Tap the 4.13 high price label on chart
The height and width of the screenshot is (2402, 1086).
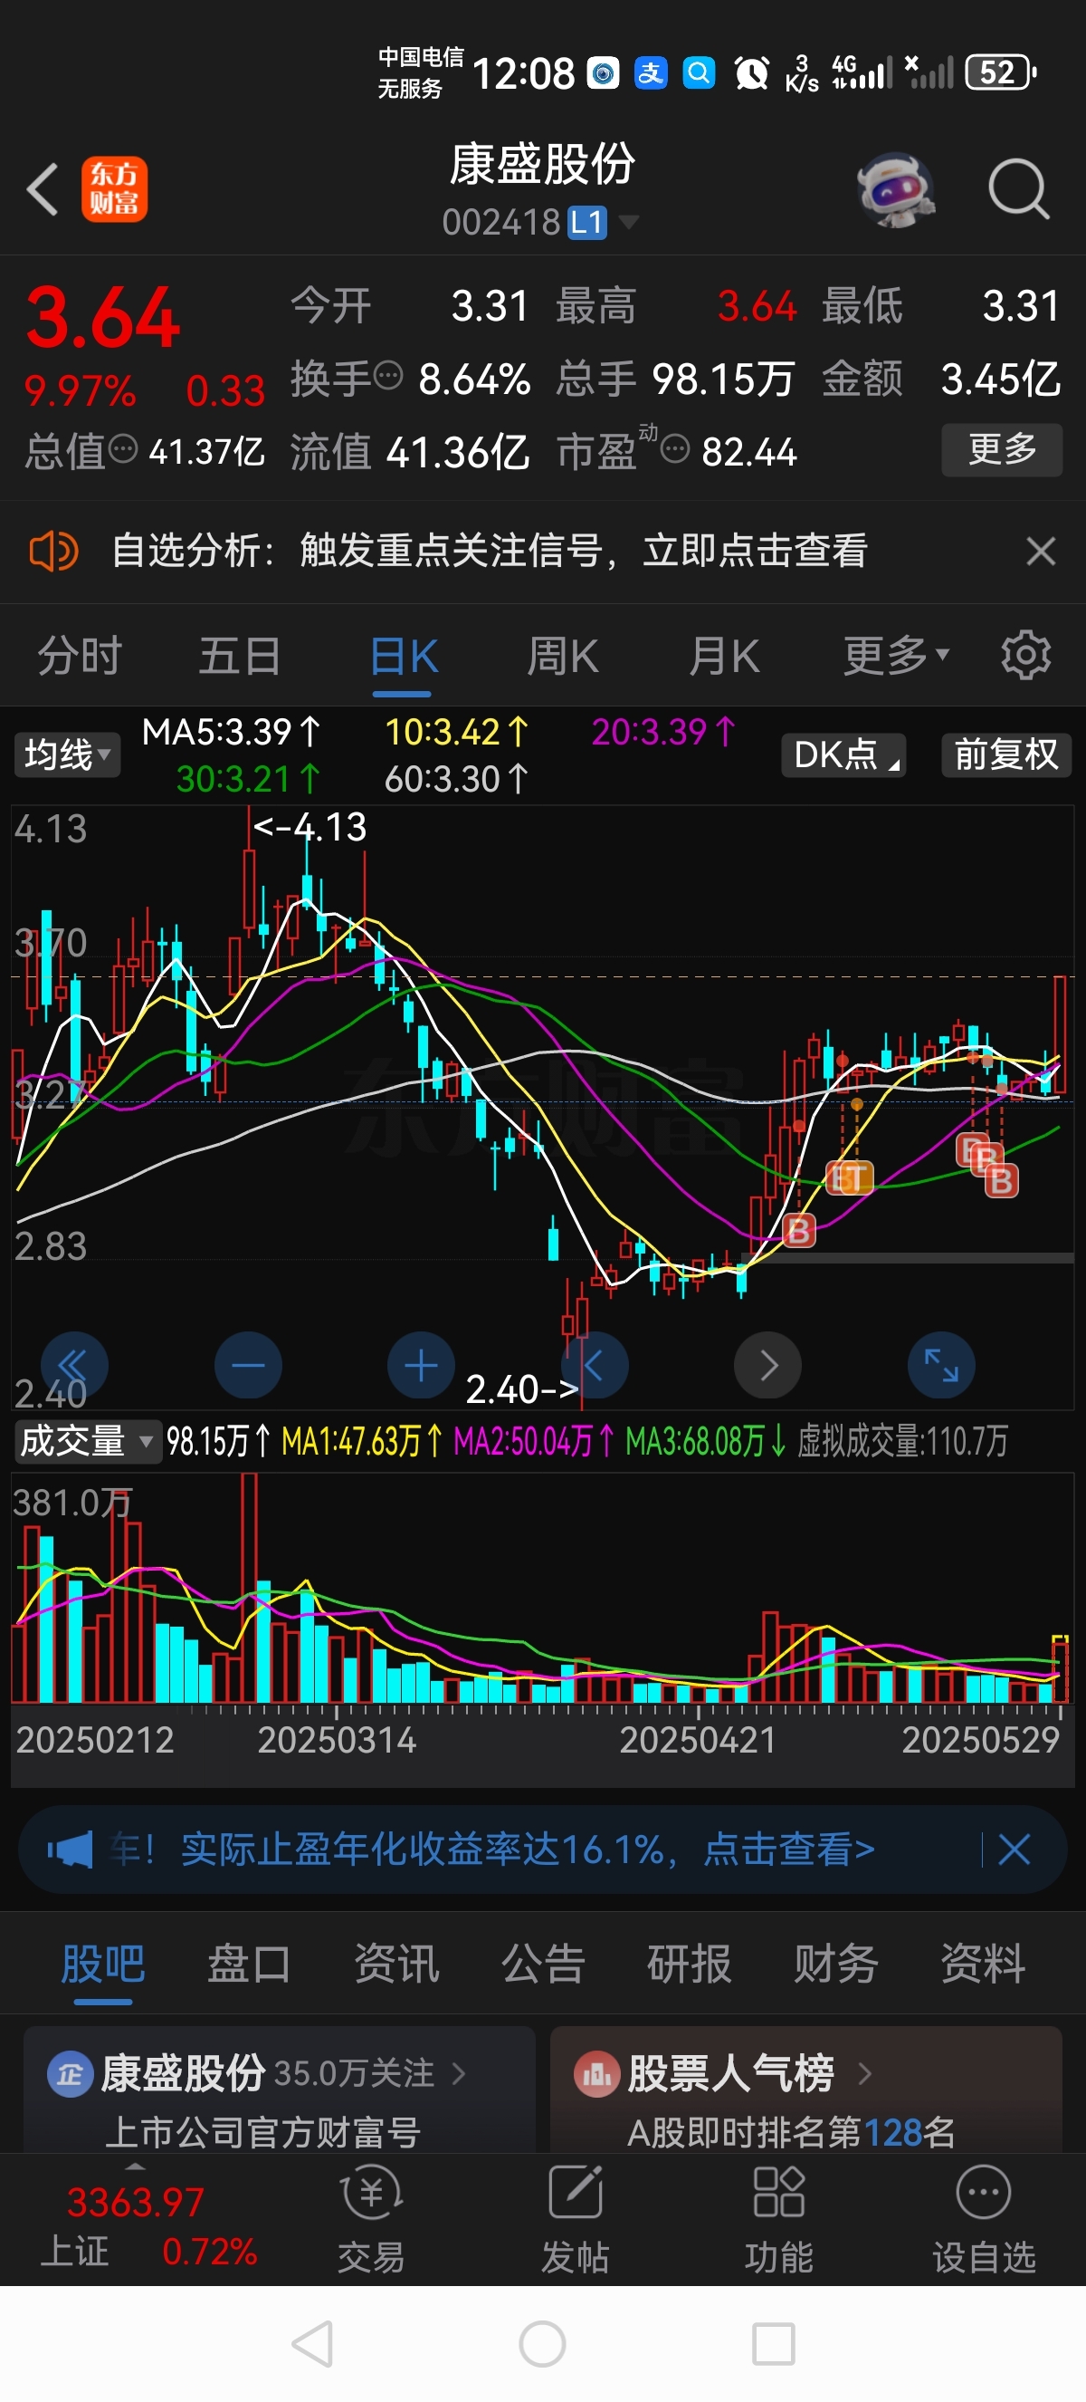click(310, 827)
